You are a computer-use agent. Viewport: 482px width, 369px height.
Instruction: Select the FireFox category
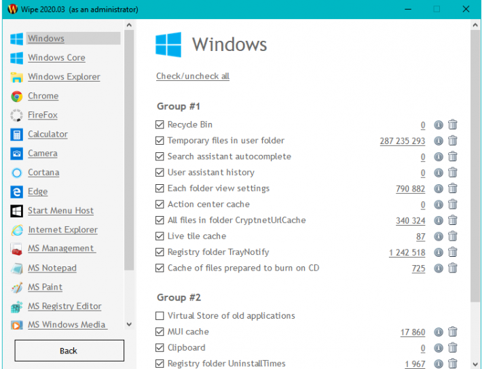[43, 115]
